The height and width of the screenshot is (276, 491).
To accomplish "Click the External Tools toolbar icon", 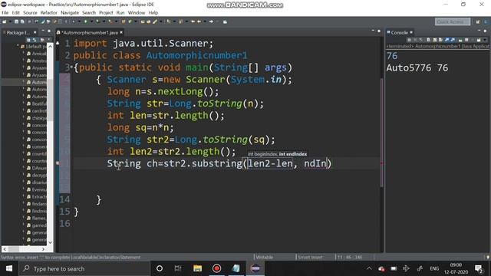I will 110,21.
